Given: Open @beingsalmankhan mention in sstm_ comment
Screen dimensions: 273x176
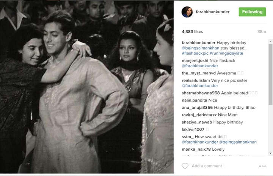Looking at the screenshot, I should (x=238, y=142).
